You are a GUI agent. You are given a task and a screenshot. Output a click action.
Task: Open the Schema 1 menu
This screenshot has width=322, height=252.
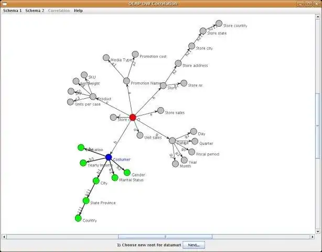click(x=12, y=10)
